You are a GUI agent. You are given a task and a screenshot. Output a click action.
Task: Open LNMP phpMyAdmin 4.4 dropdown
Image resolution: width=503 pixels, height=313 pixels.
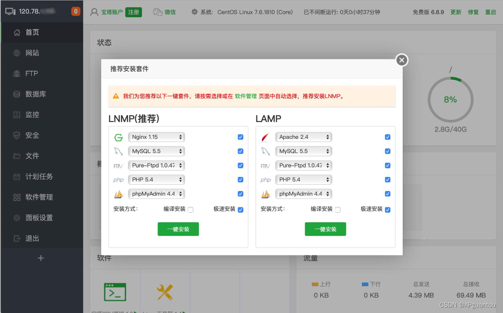157,194
